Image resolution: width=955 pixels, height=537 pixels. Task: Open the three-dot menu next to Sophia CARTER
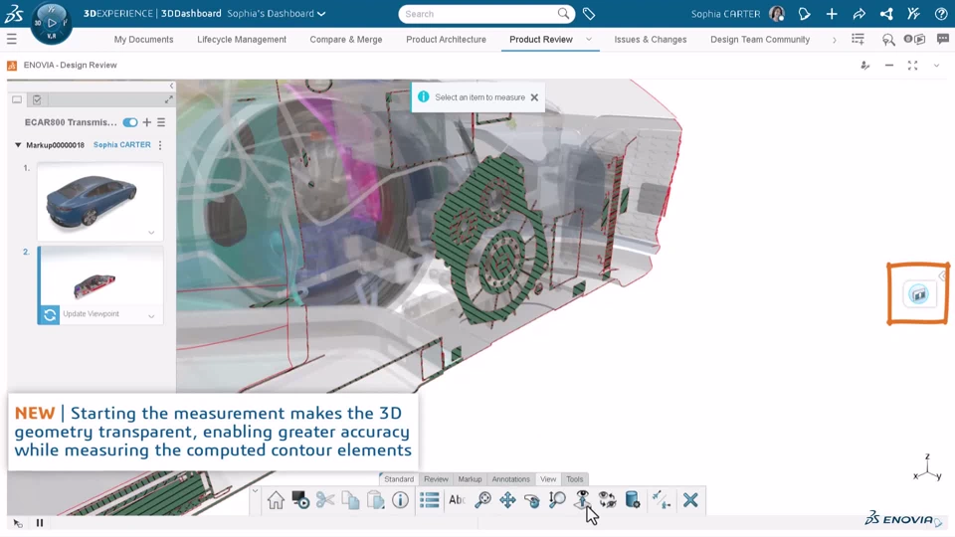(160, 145)
